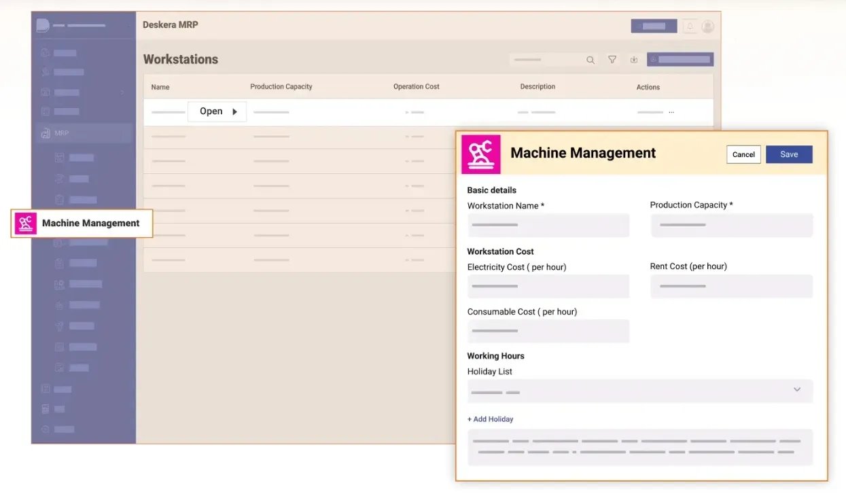Screen dimensions: 846x496
Task: Click the Workstation Name input field
Action: 548,226
